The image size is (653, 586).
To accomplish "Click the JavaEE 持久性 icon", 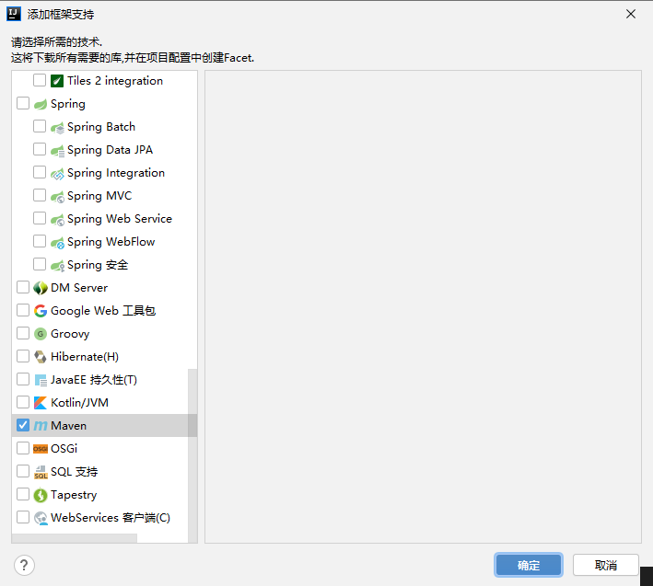I will click(x=41, y=380).
